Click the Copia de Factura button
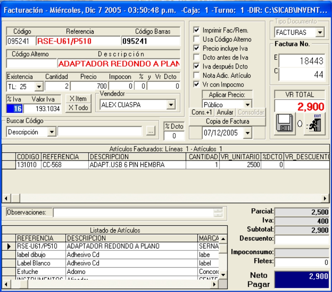 tap(228, 121)
